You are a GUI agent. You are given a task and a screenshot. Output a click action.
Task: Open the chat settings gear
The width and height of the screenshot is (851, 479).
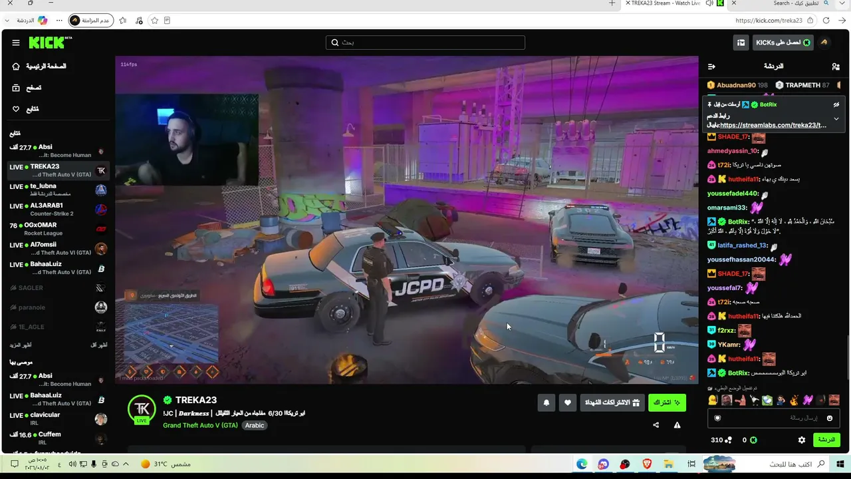[802, 440]
